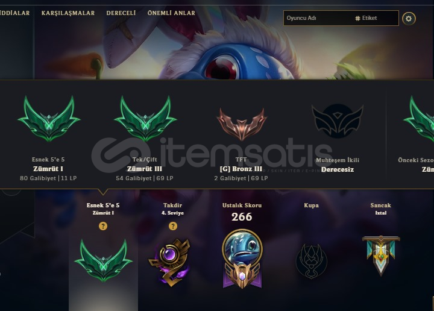434x311 pixels.
Task: Click the question mark under Esnek 5'e 5
Action: click(103, 226)
